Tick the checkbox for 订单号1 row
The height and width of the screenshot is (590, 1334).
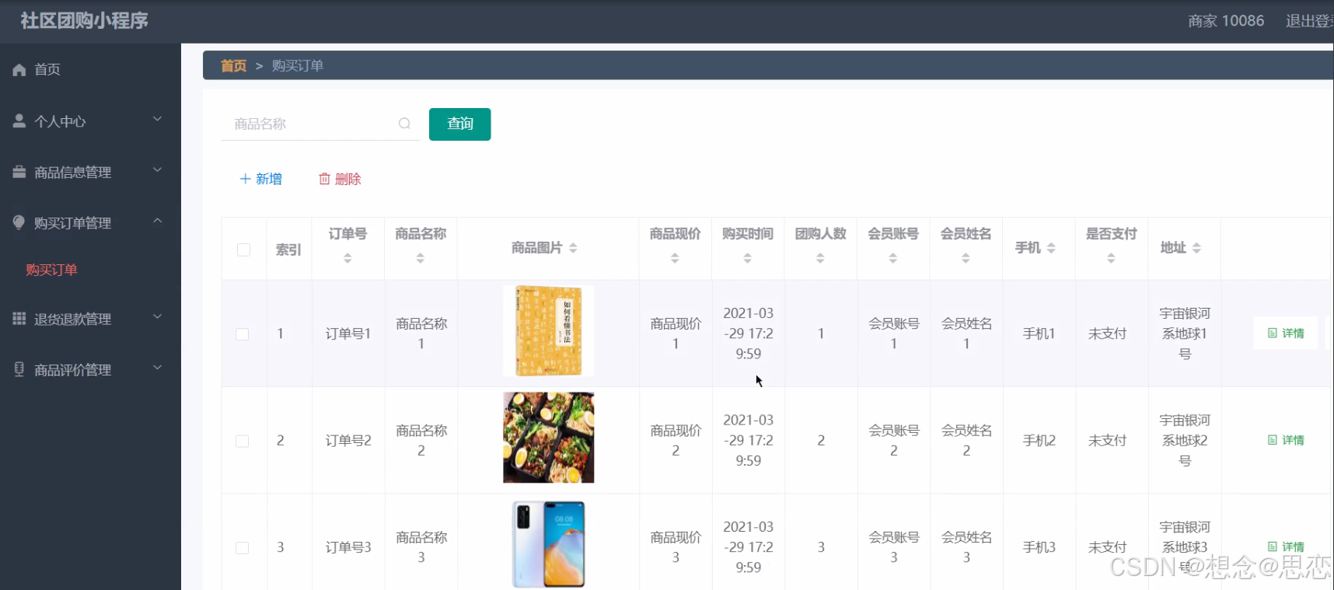point(243,334)
